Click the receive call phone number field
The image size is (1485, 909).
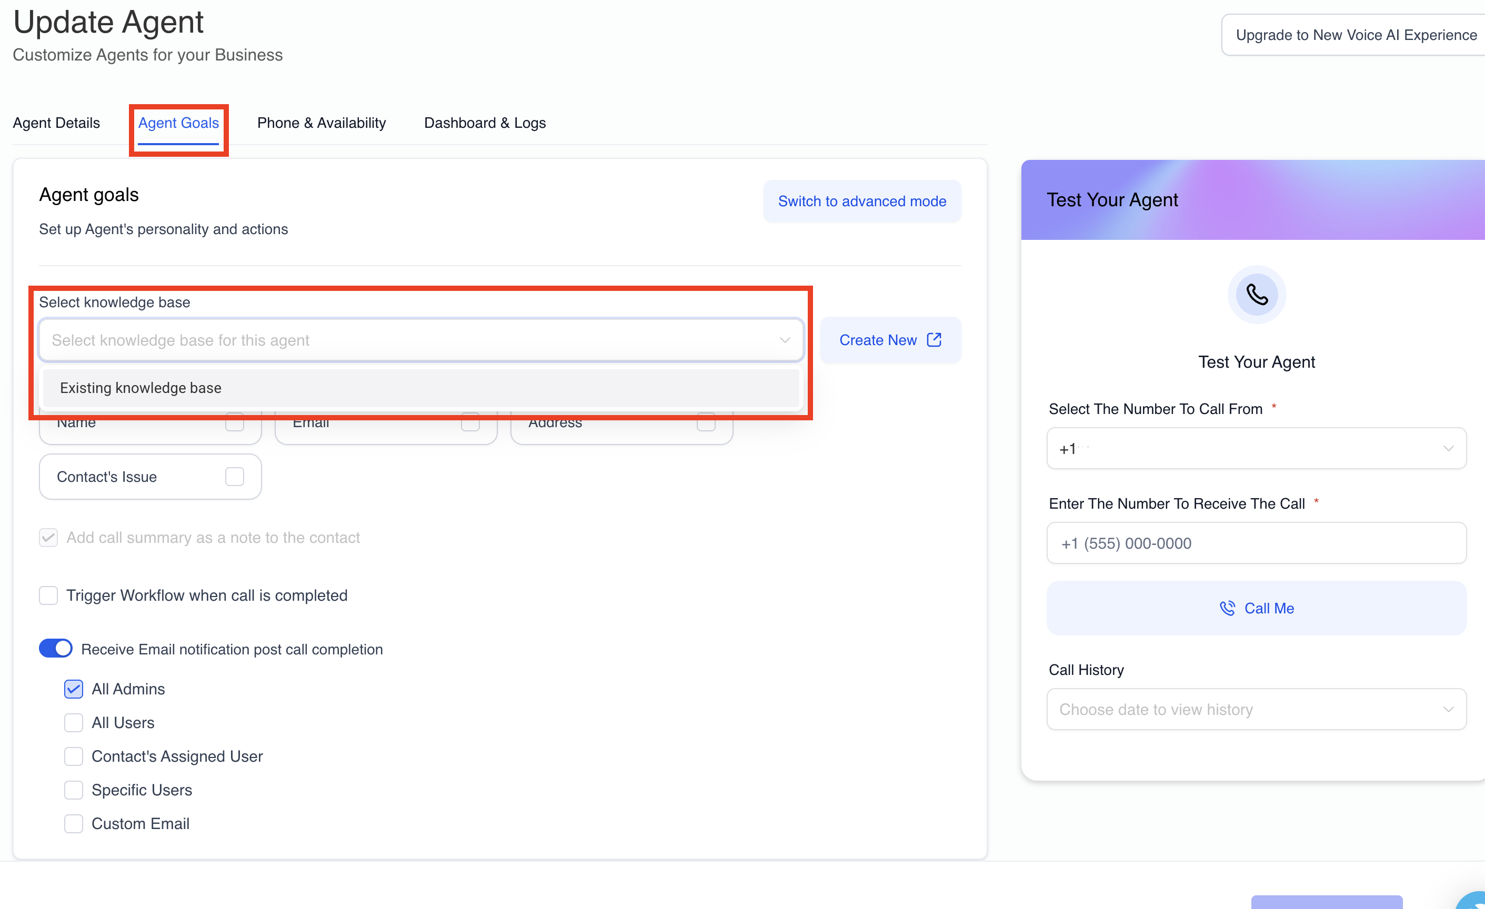[x=1256, y=543]
